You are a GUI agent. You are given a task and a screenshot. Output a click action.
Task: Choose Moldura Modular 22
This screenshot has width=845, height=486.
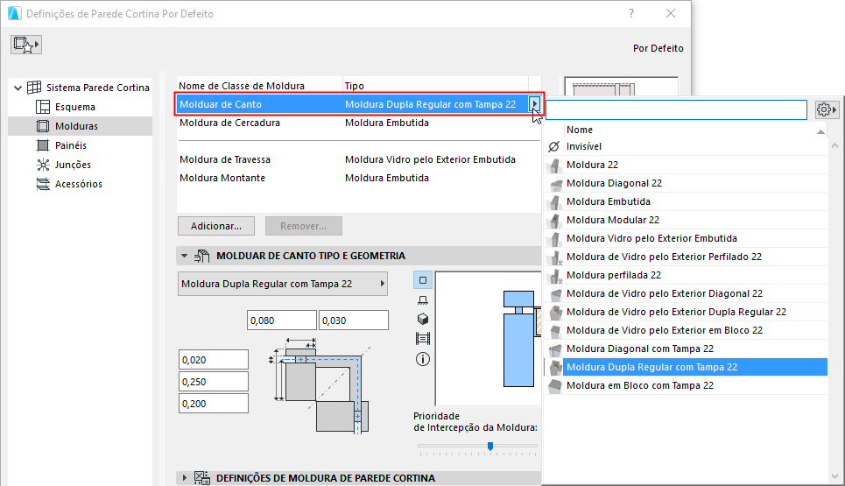[686, 220]
